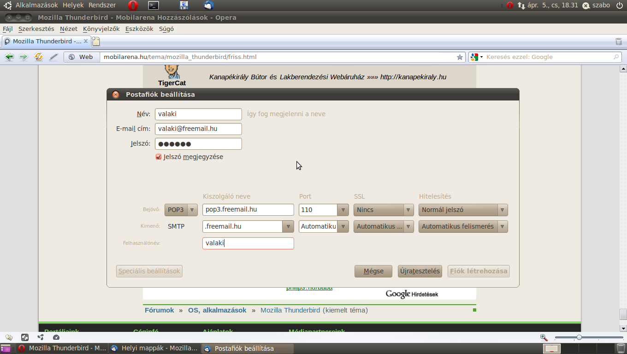Open the Google search engine selector dropdown
This screenshot has width=627, height=354.
tap(476, 57)
